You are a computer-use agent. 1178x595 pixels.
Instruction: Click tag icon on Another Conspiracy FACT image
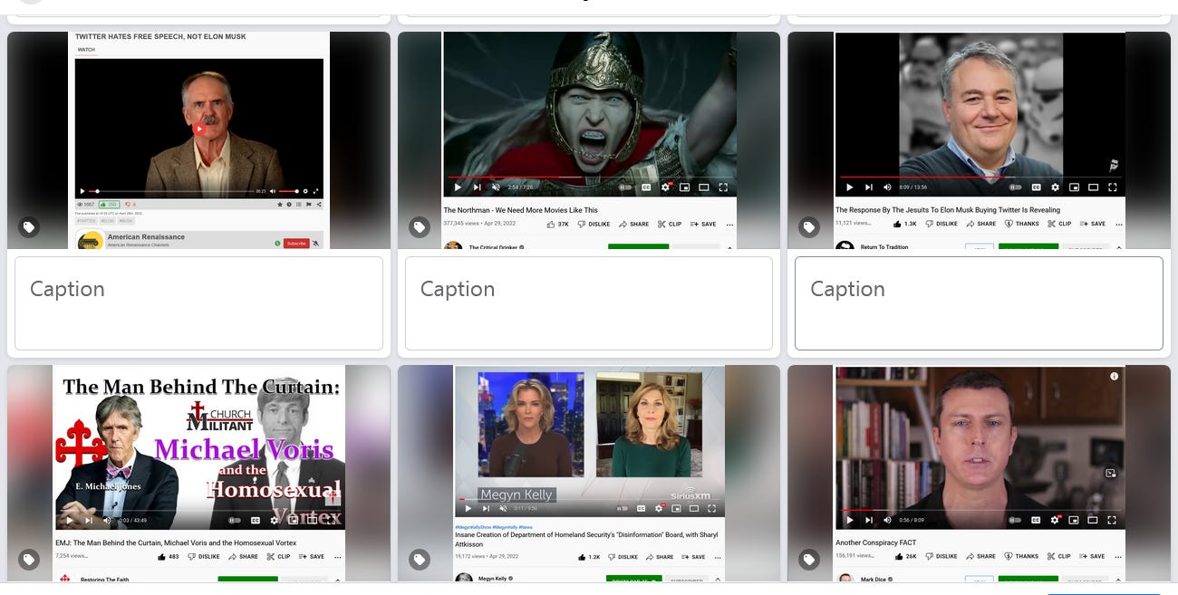[809, 560]
